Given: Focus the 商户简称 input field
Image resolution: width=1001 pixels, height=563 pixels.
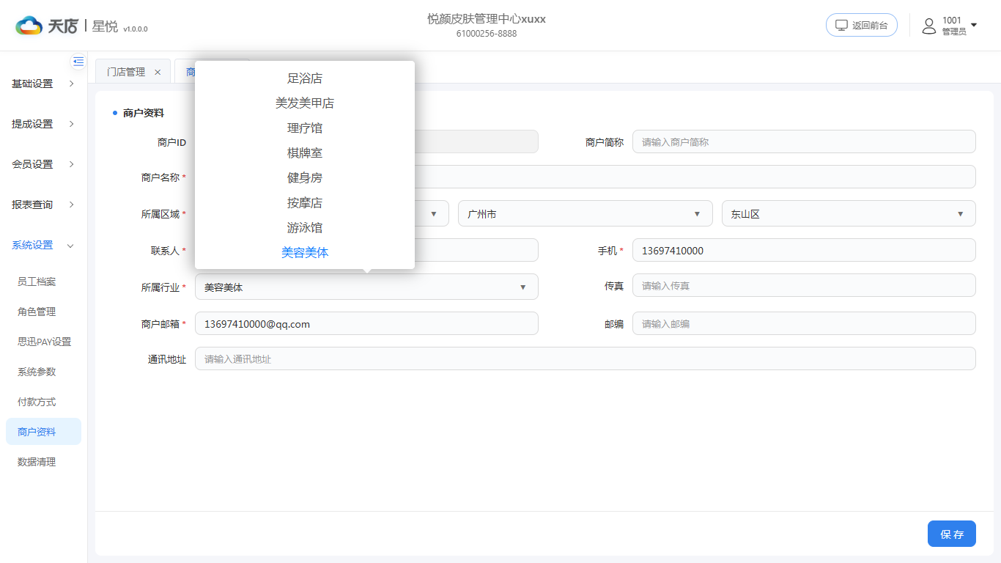Looking at the screenshot, I should tap(804, 141).
